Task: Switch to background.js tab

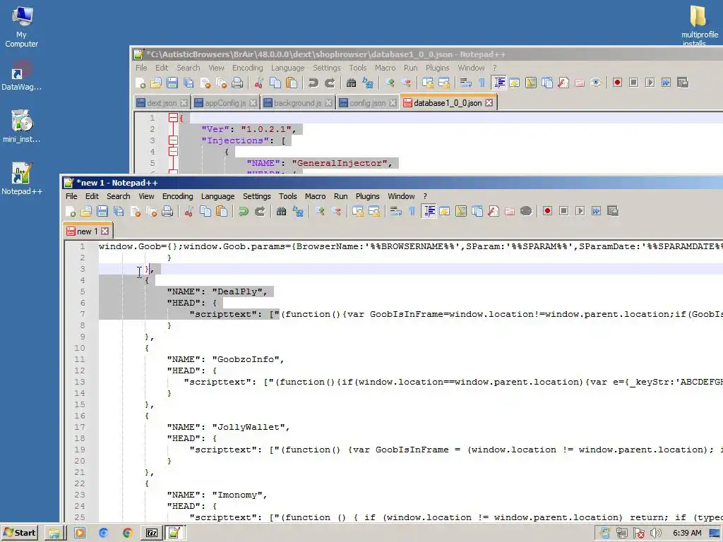Action: coord(297,103)
